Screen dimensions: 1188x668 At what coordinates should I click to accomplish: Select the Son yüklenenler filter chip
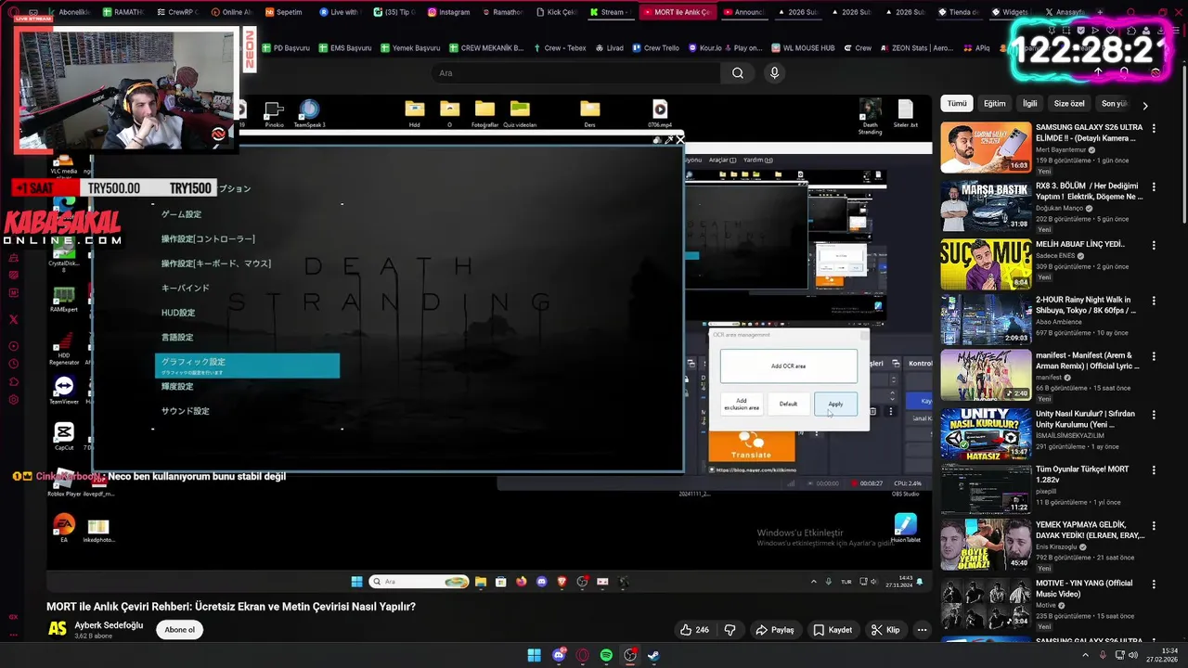(x=1113, y=104)
